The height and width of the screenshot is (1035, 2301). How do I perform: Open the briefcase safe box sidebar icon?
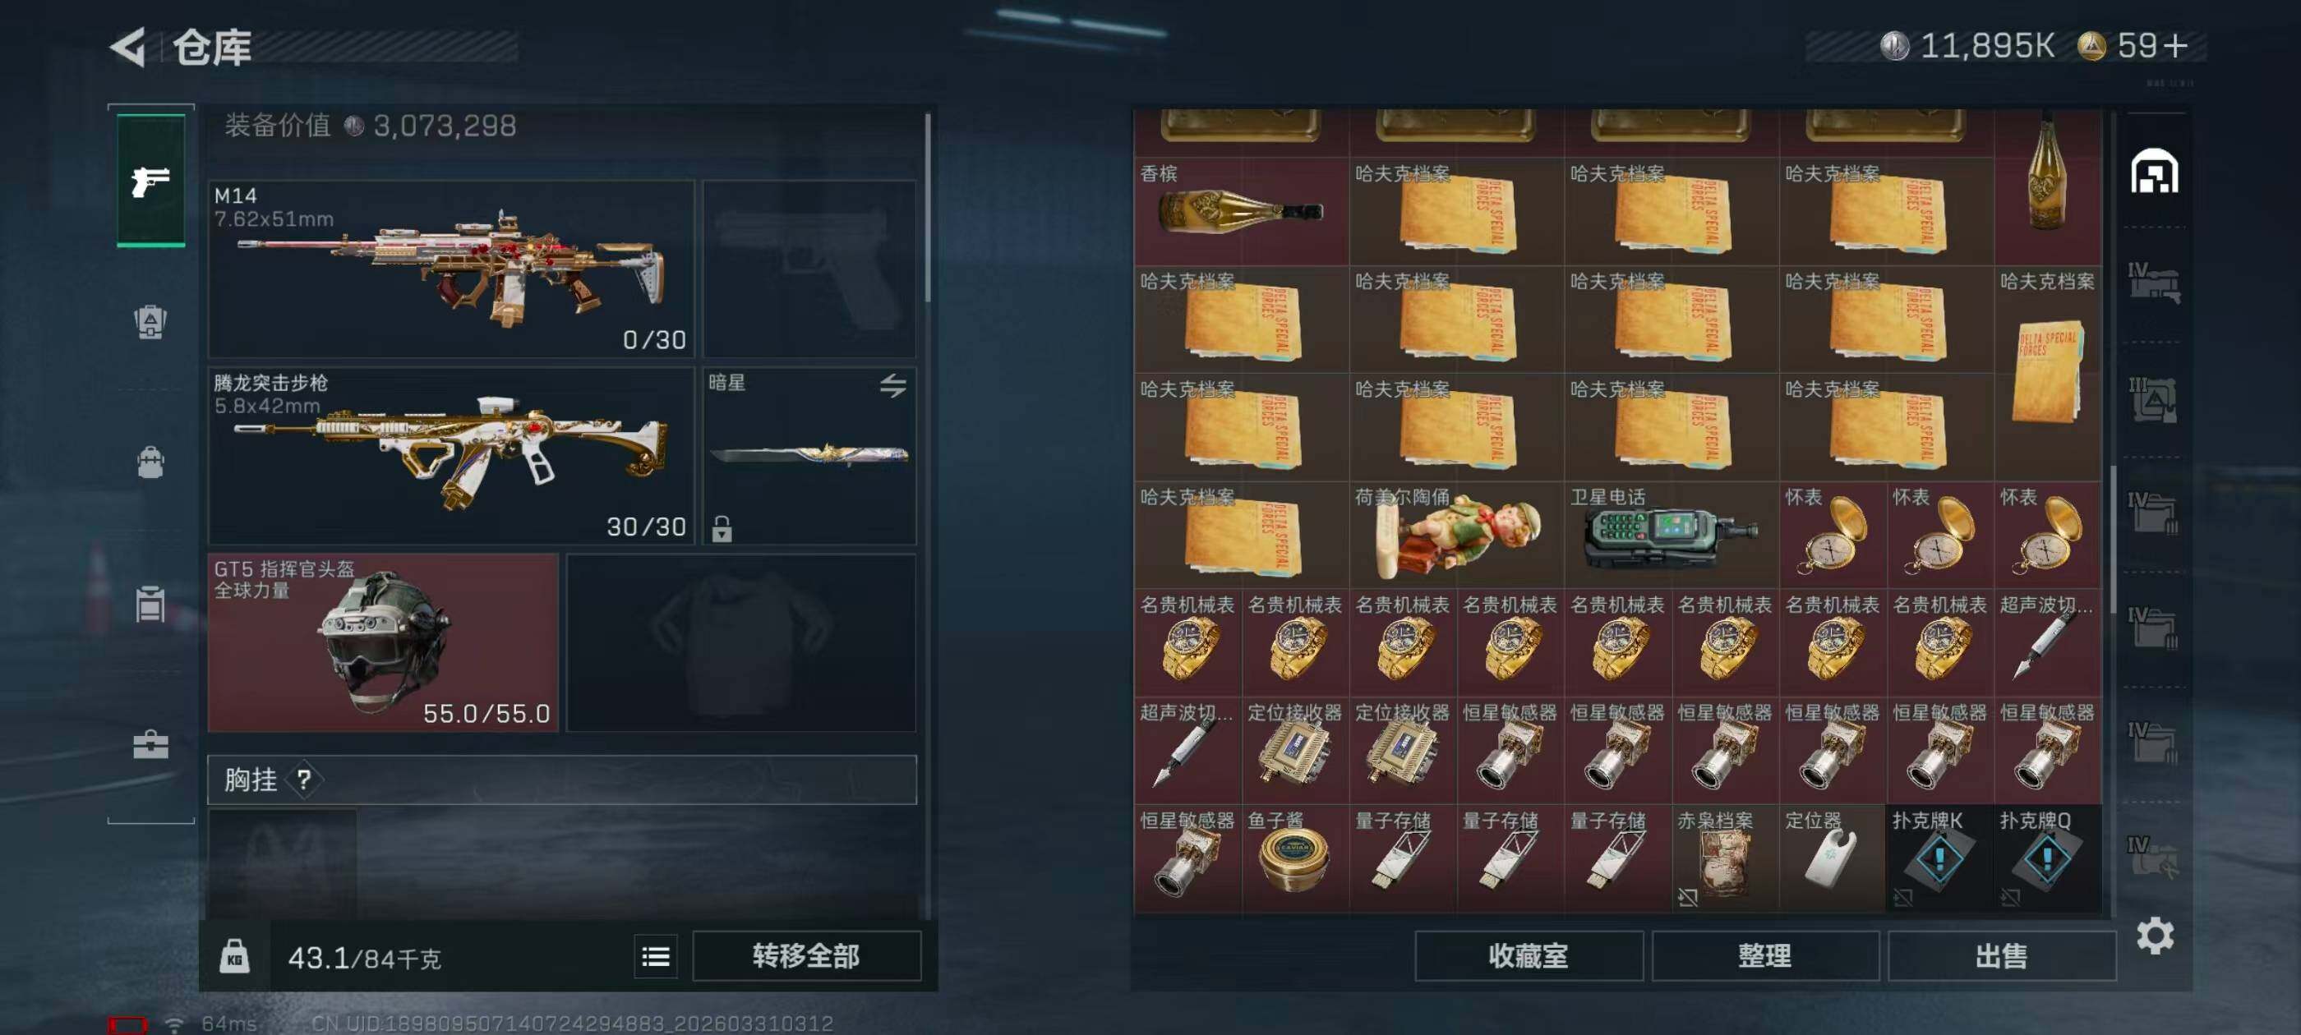(150, 744)
